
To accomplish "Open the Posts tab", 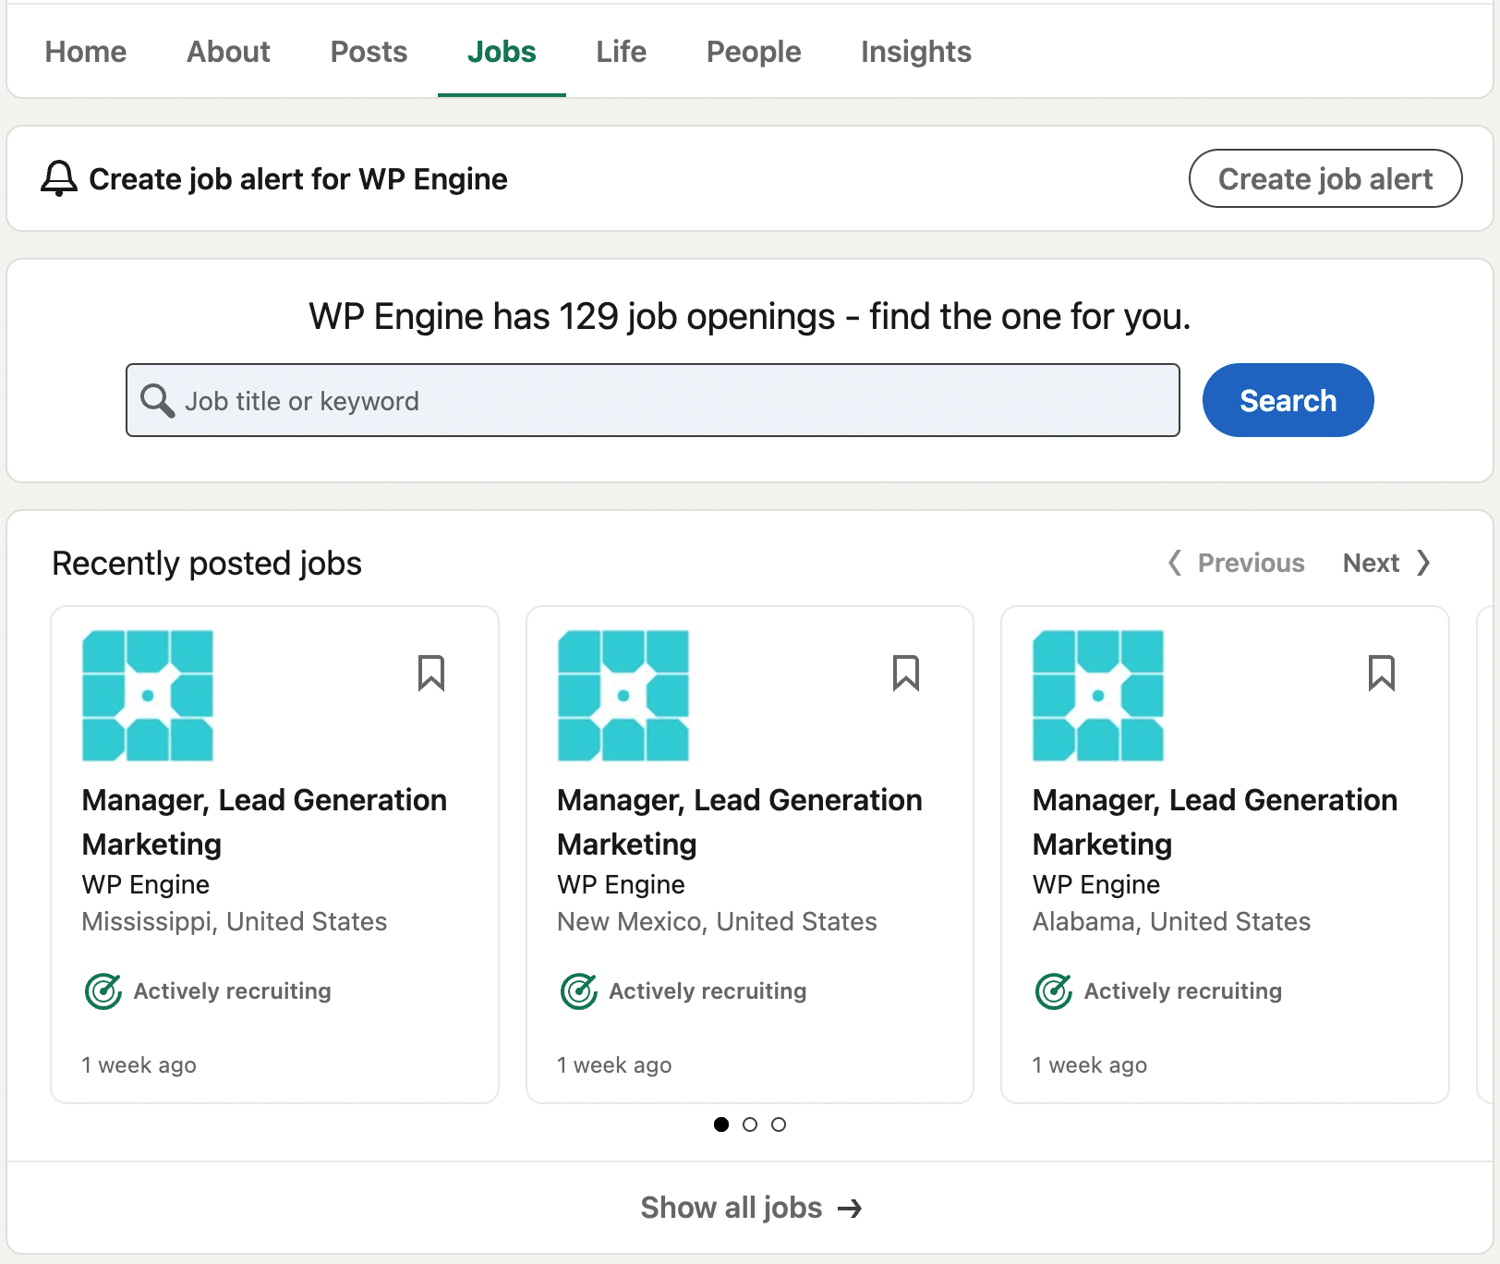I will click(x=369, y=52).
